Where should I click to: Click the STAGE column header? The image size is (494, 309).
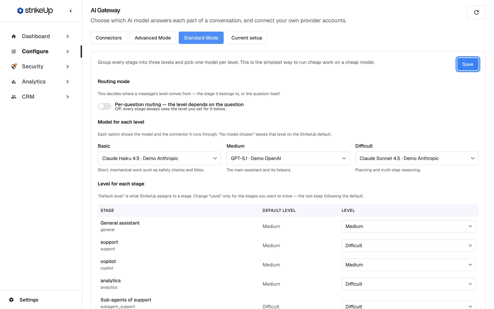[107, 210]
